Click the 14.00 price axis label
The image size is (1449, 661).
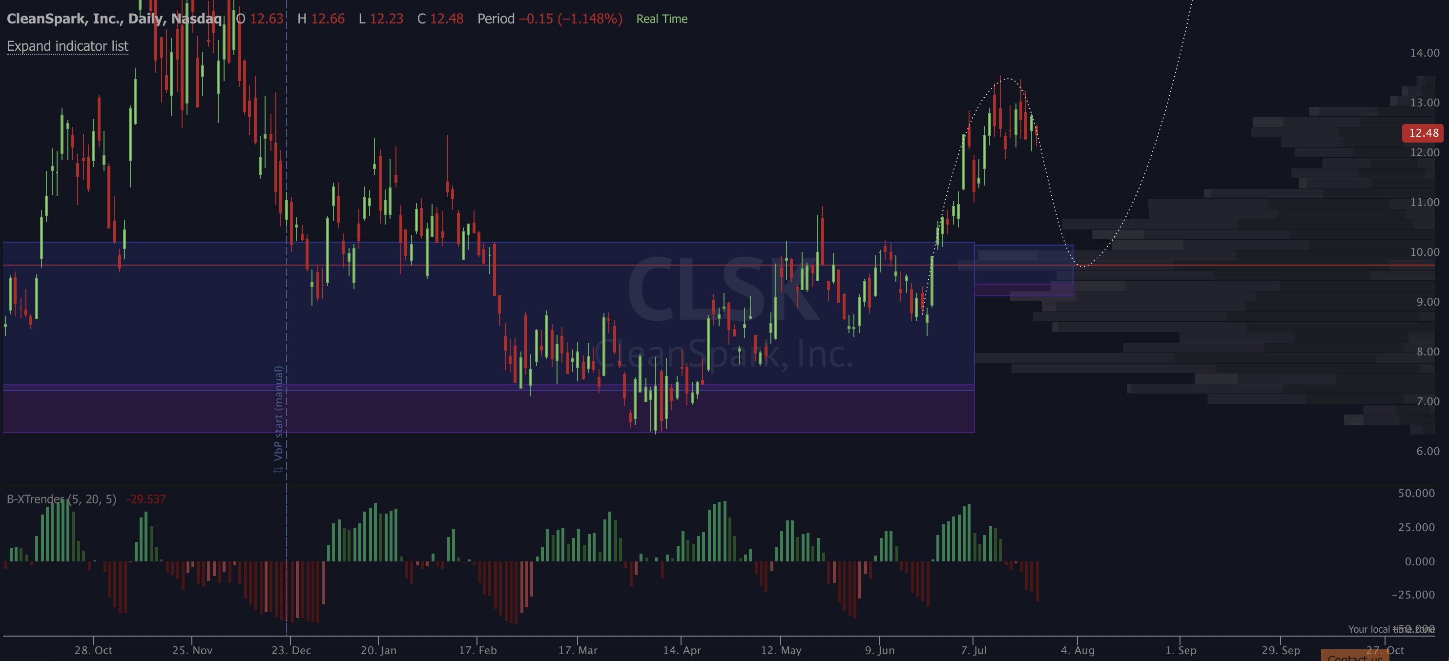[x=1424, y=53]
